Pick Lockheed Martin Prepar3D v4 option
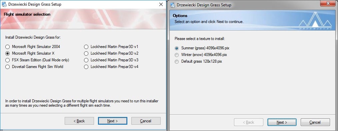Image resolution: width=338 pixels, height=131 pixels. [111, 67]
